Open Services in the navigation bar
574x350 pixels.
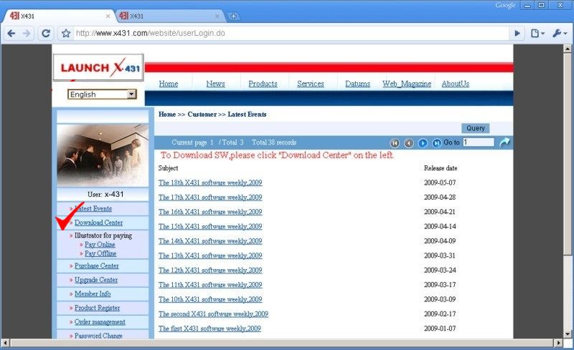[311, 84]
